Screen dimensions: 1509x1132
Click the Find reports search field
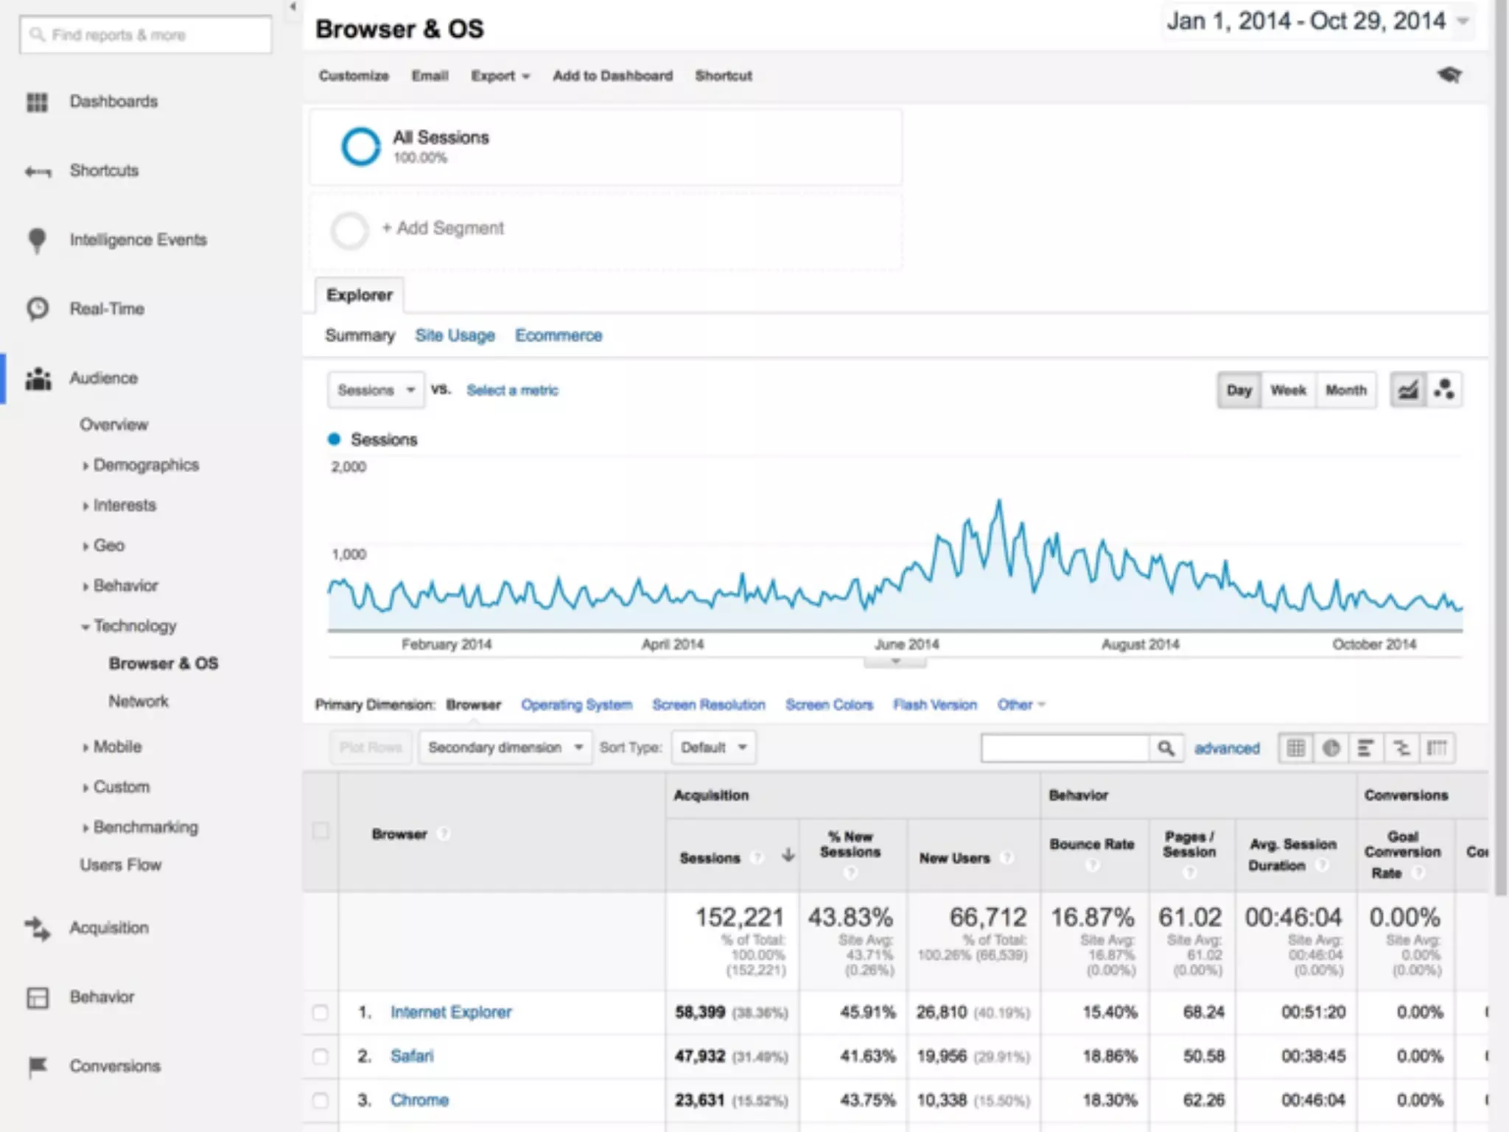pyautogui.click(x=146, y=35)
